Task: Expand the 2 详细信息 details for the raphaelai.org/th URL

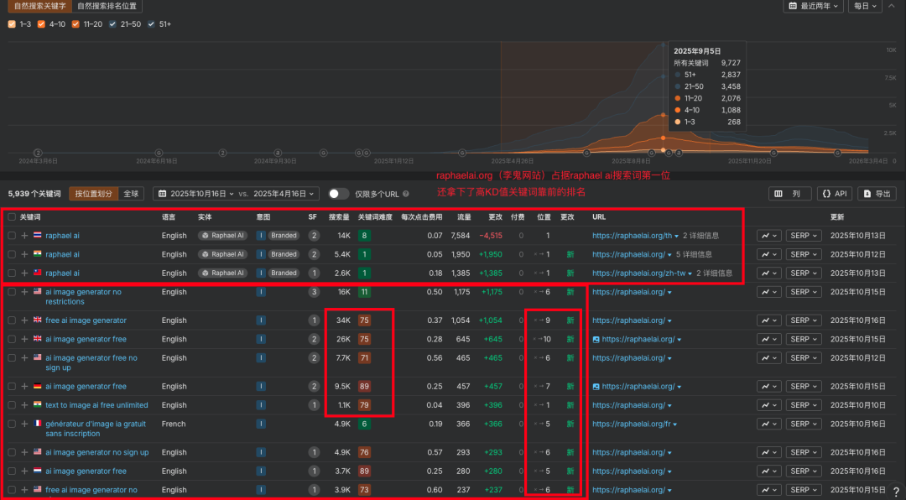Action: click(700, 236)
